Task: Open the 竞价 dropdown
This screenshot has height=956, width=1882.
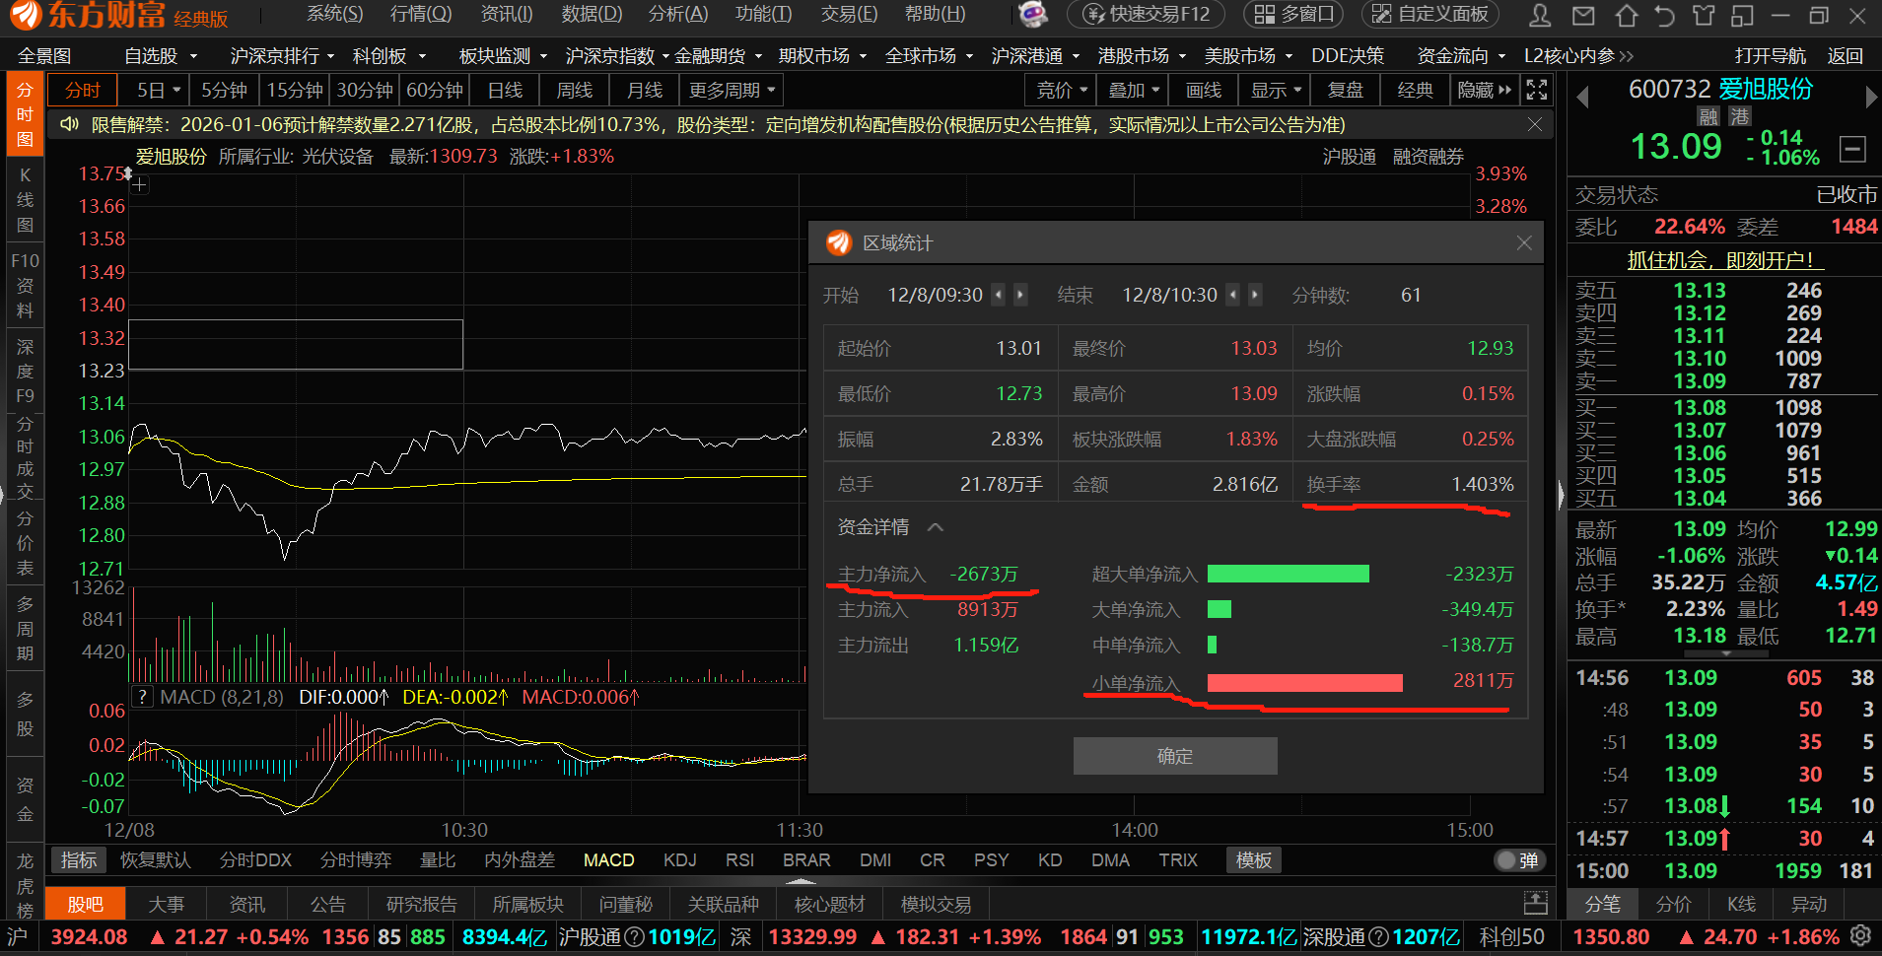Action: point(1061,91)
